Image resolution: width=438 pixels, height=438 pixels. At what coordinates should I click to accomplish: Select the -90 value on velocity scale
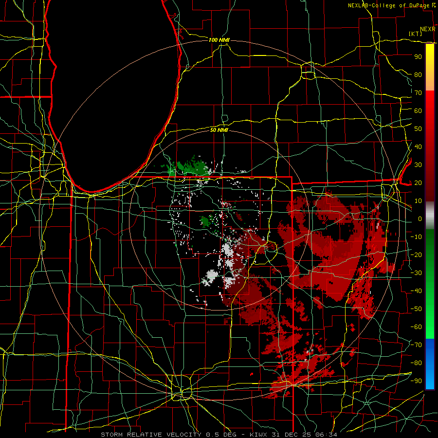(x=416, y=381)
